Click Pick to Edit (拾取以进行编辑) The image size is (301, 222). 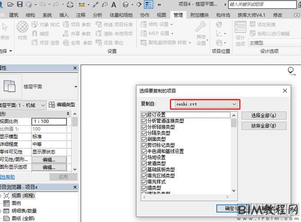pyautogui.click(x=270, y=34)
